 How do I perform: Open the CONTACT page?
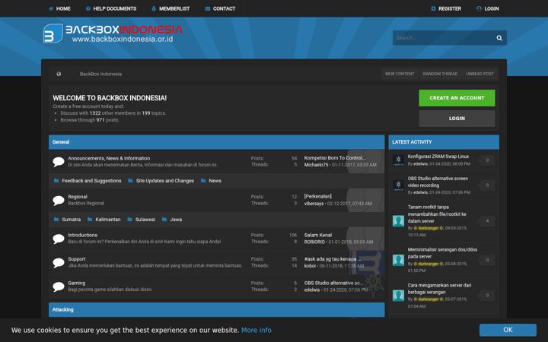[x=220, y=8]
